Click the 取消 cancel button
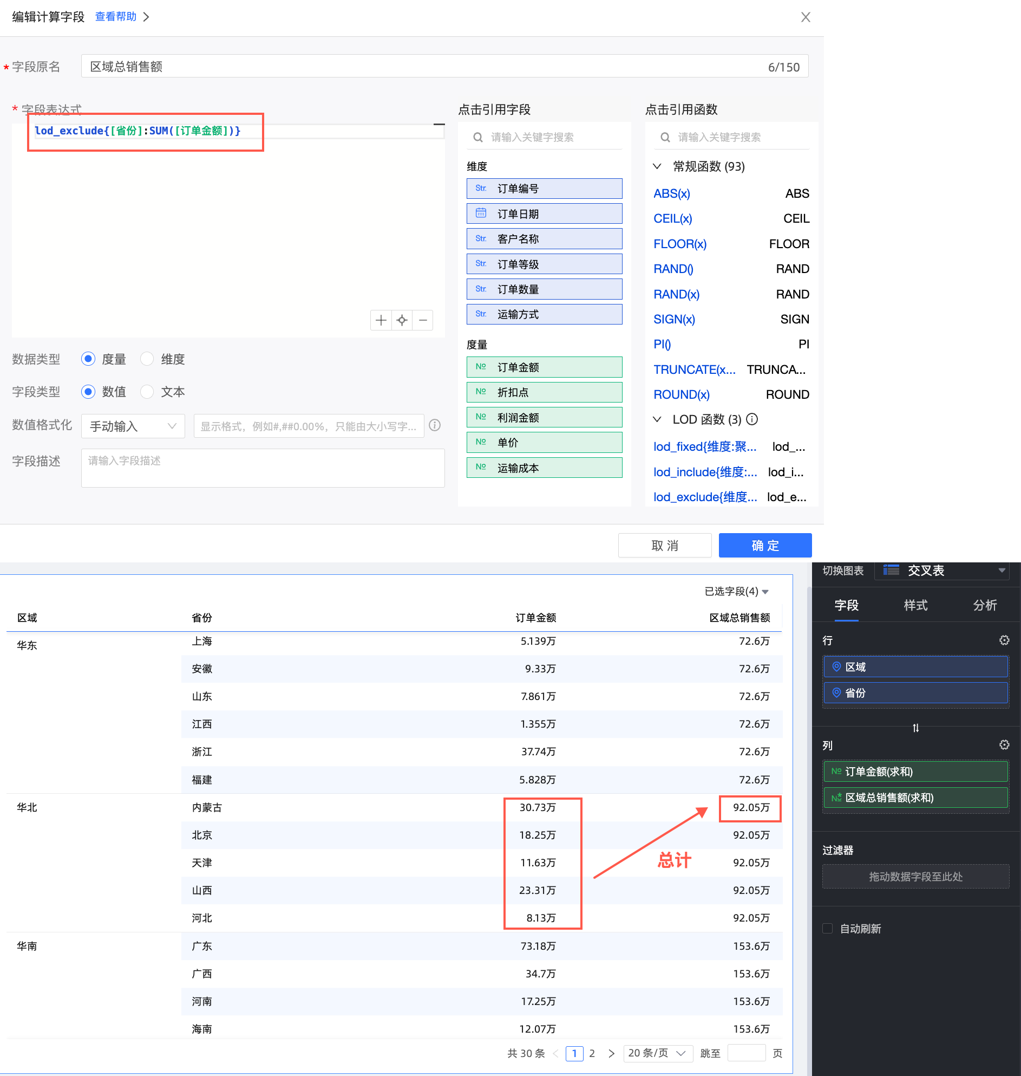 pyautogui.click(x=665, y=546)
